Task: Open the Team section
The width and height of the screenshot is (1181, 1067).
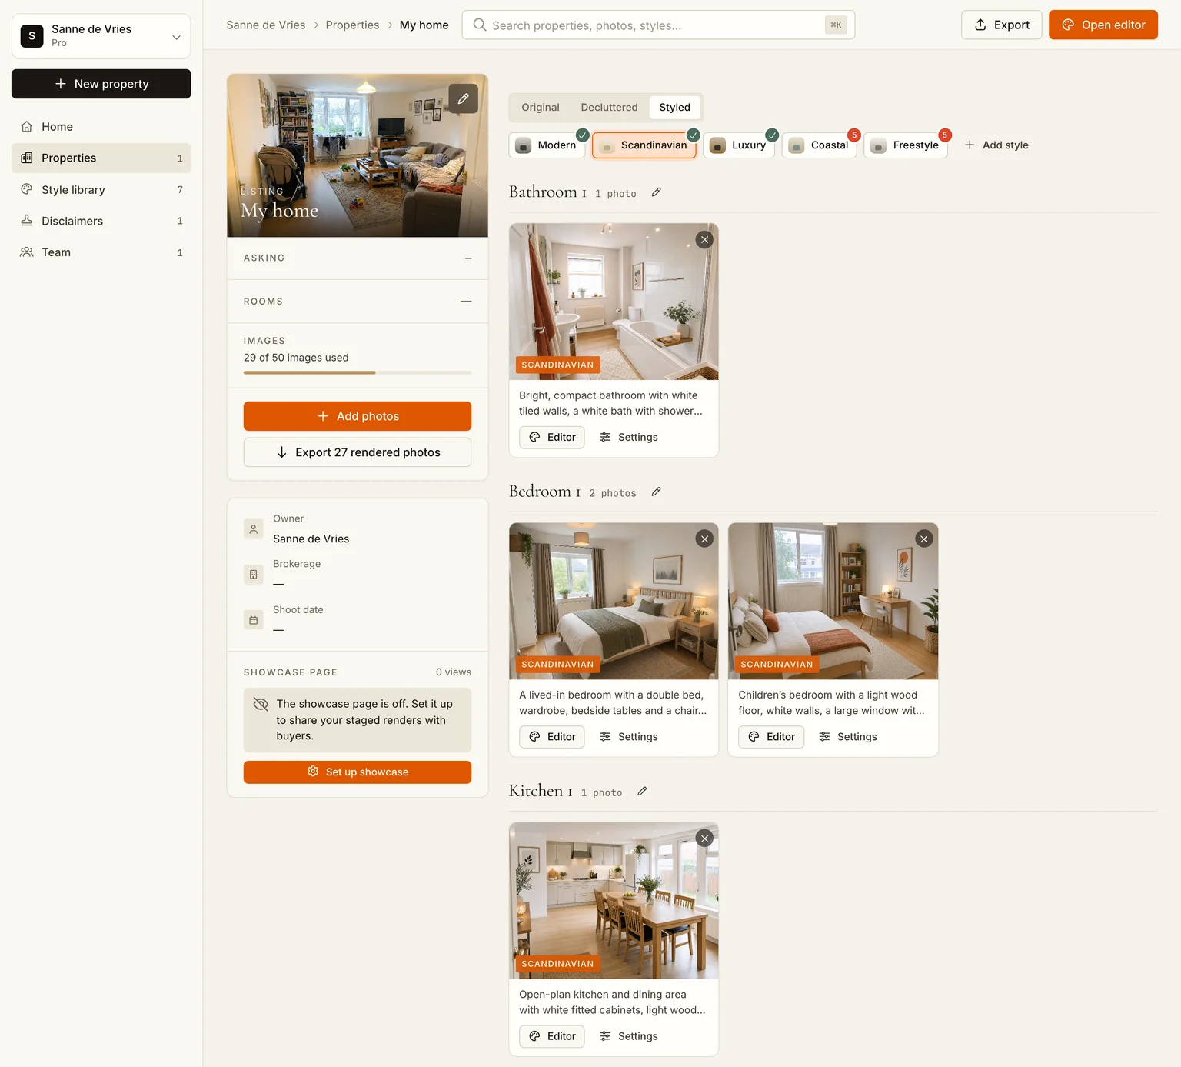Action: click(101, 252)
